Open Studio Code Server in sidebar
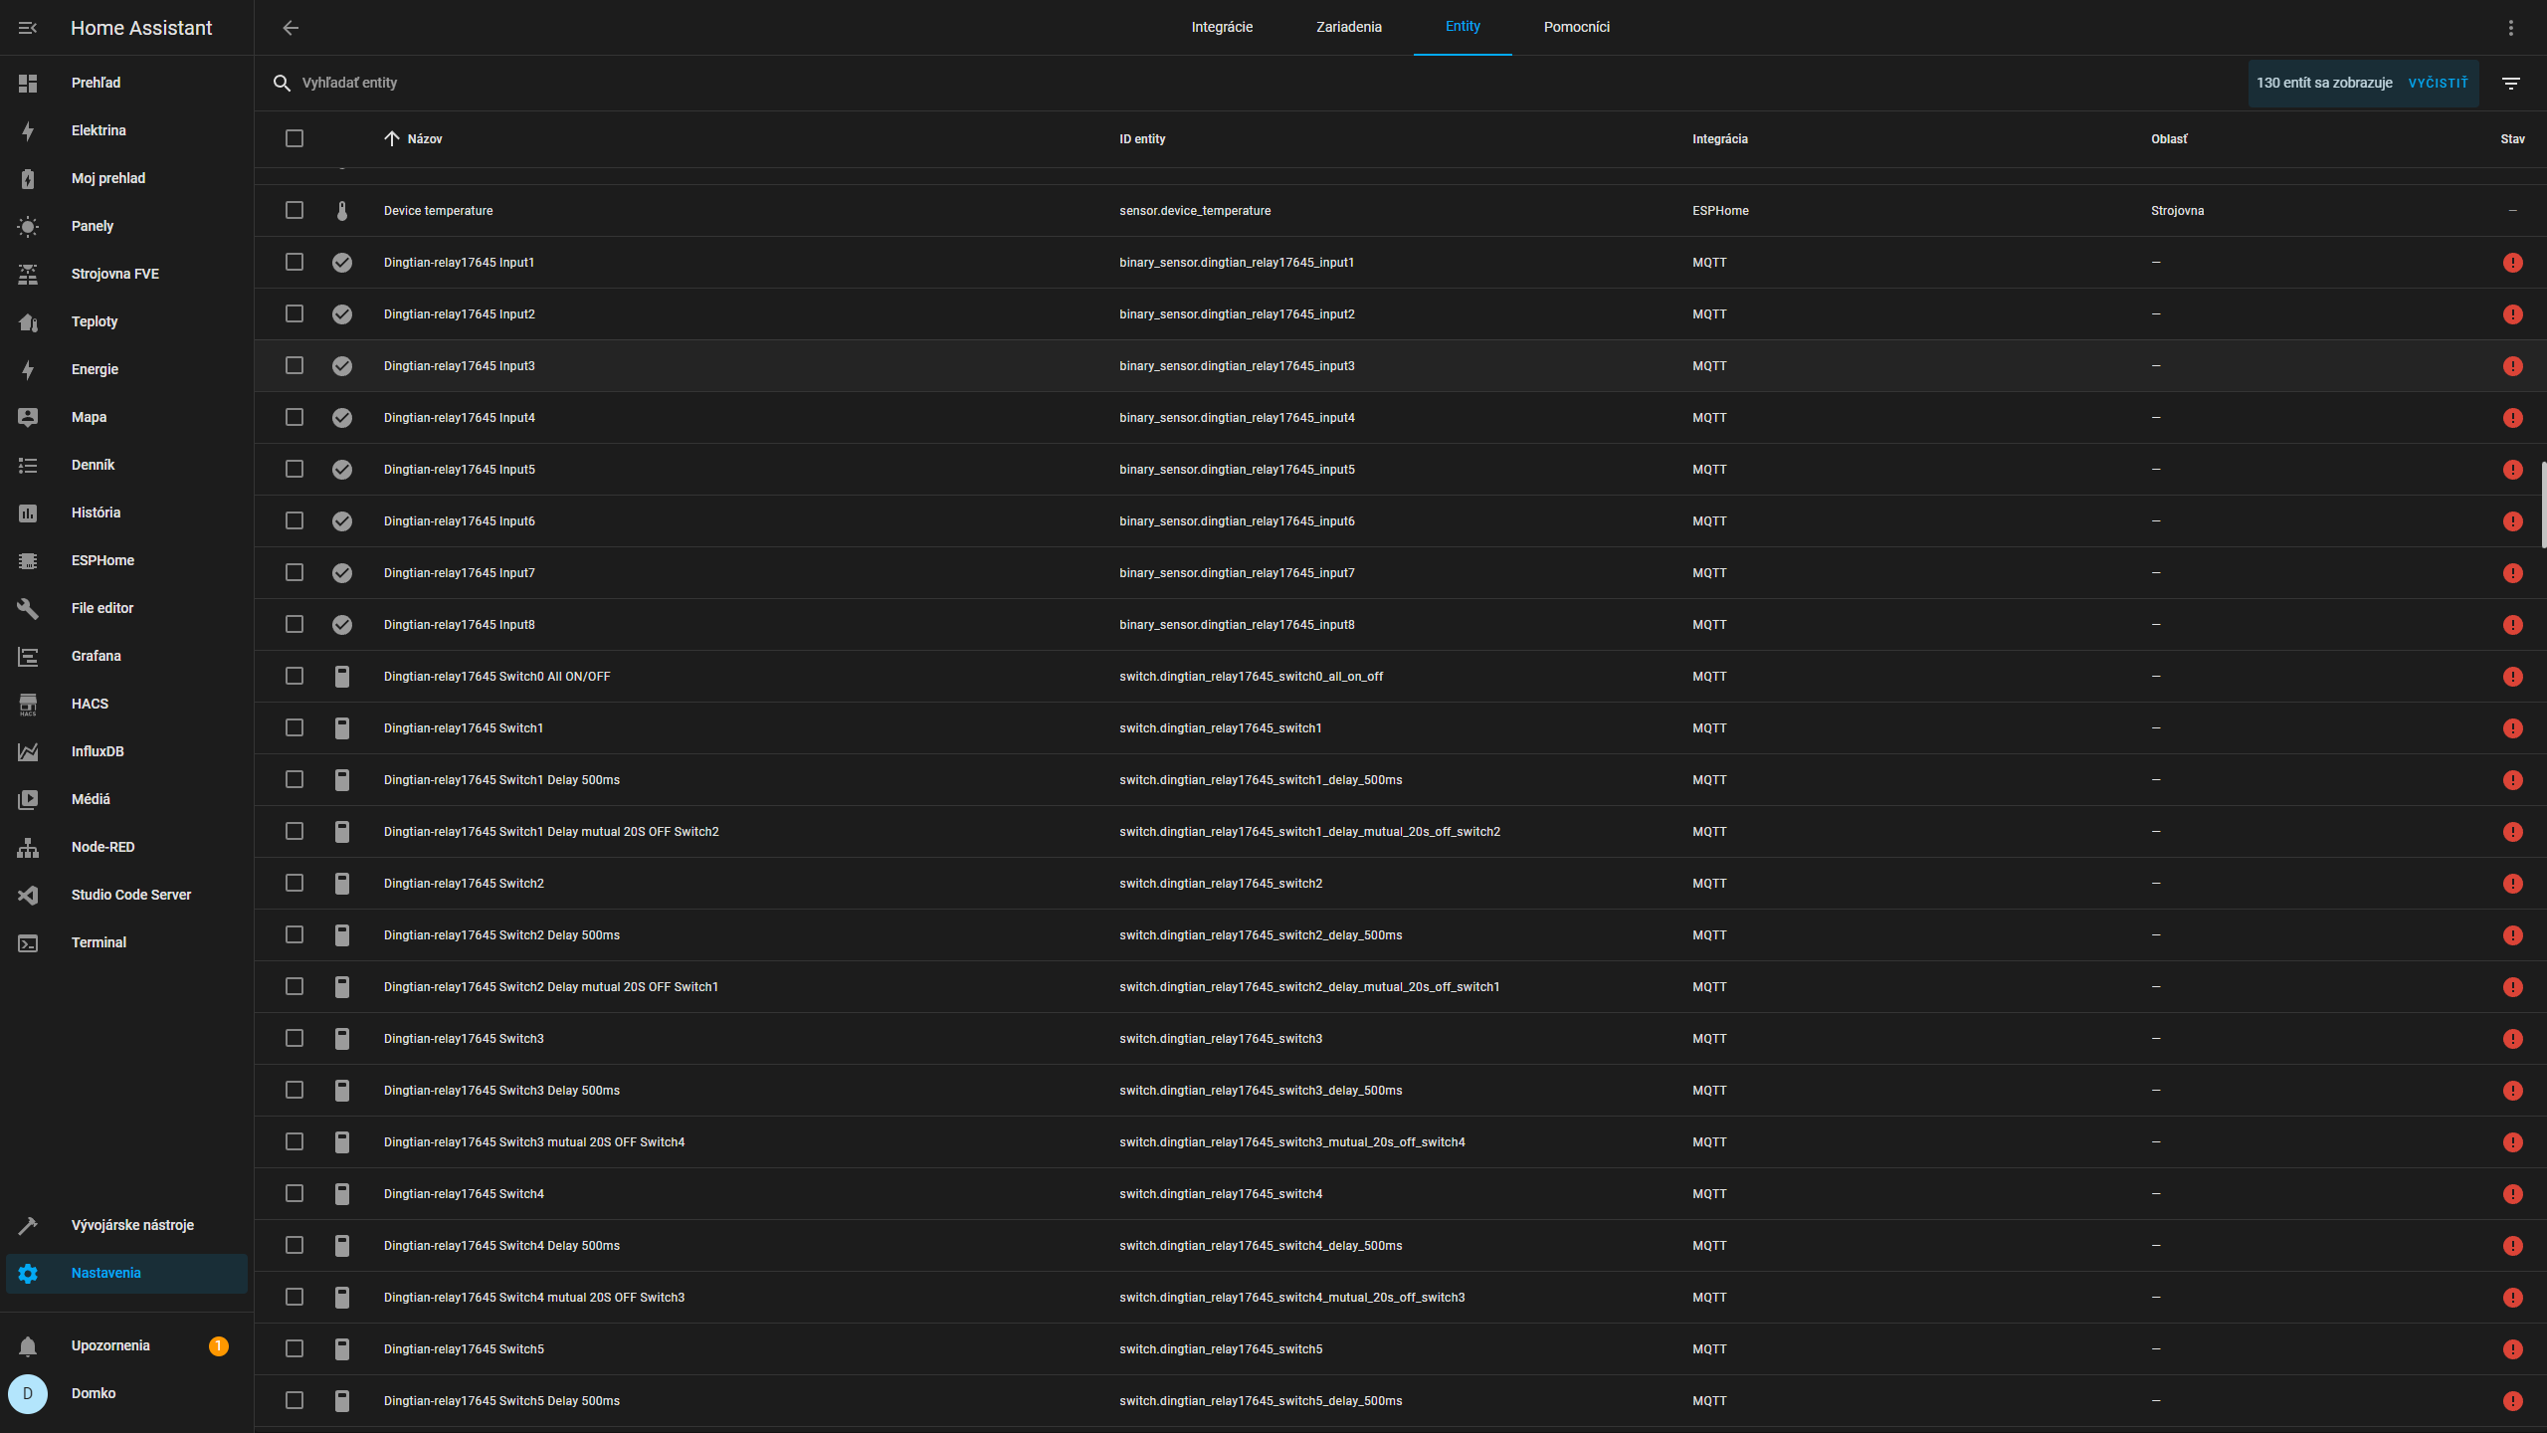This screenshot has height=1433, width=2547. click(x=130, y=895)
